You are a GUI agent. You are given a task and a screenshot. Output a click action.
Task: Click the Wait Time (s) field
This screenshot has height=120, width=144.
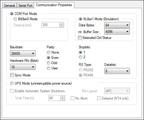[54, 98]
